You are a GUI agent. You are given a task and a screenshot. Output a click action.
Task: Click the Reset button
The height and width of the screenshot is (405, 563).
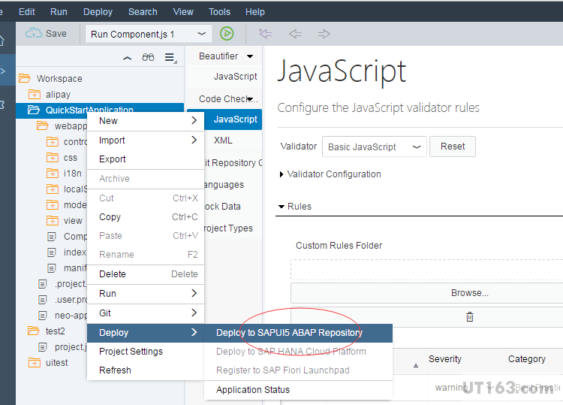coord(453,147)
